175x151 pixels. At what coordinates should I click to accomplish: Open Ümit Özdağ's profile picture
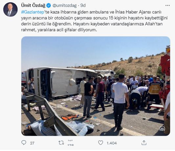(x=11, y=10)
